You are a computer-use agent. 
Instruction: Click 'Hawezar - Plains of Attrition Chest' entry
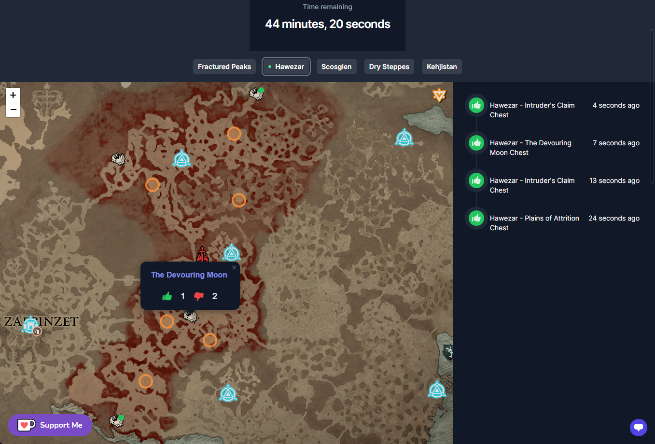pyautogui.click(x=534, y=223)
